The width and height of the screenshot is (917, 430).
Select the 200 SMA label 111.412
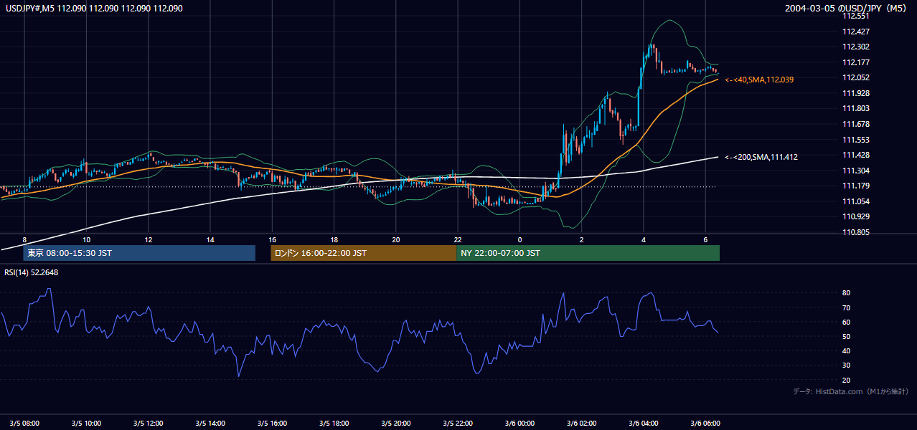pos(762,157)
